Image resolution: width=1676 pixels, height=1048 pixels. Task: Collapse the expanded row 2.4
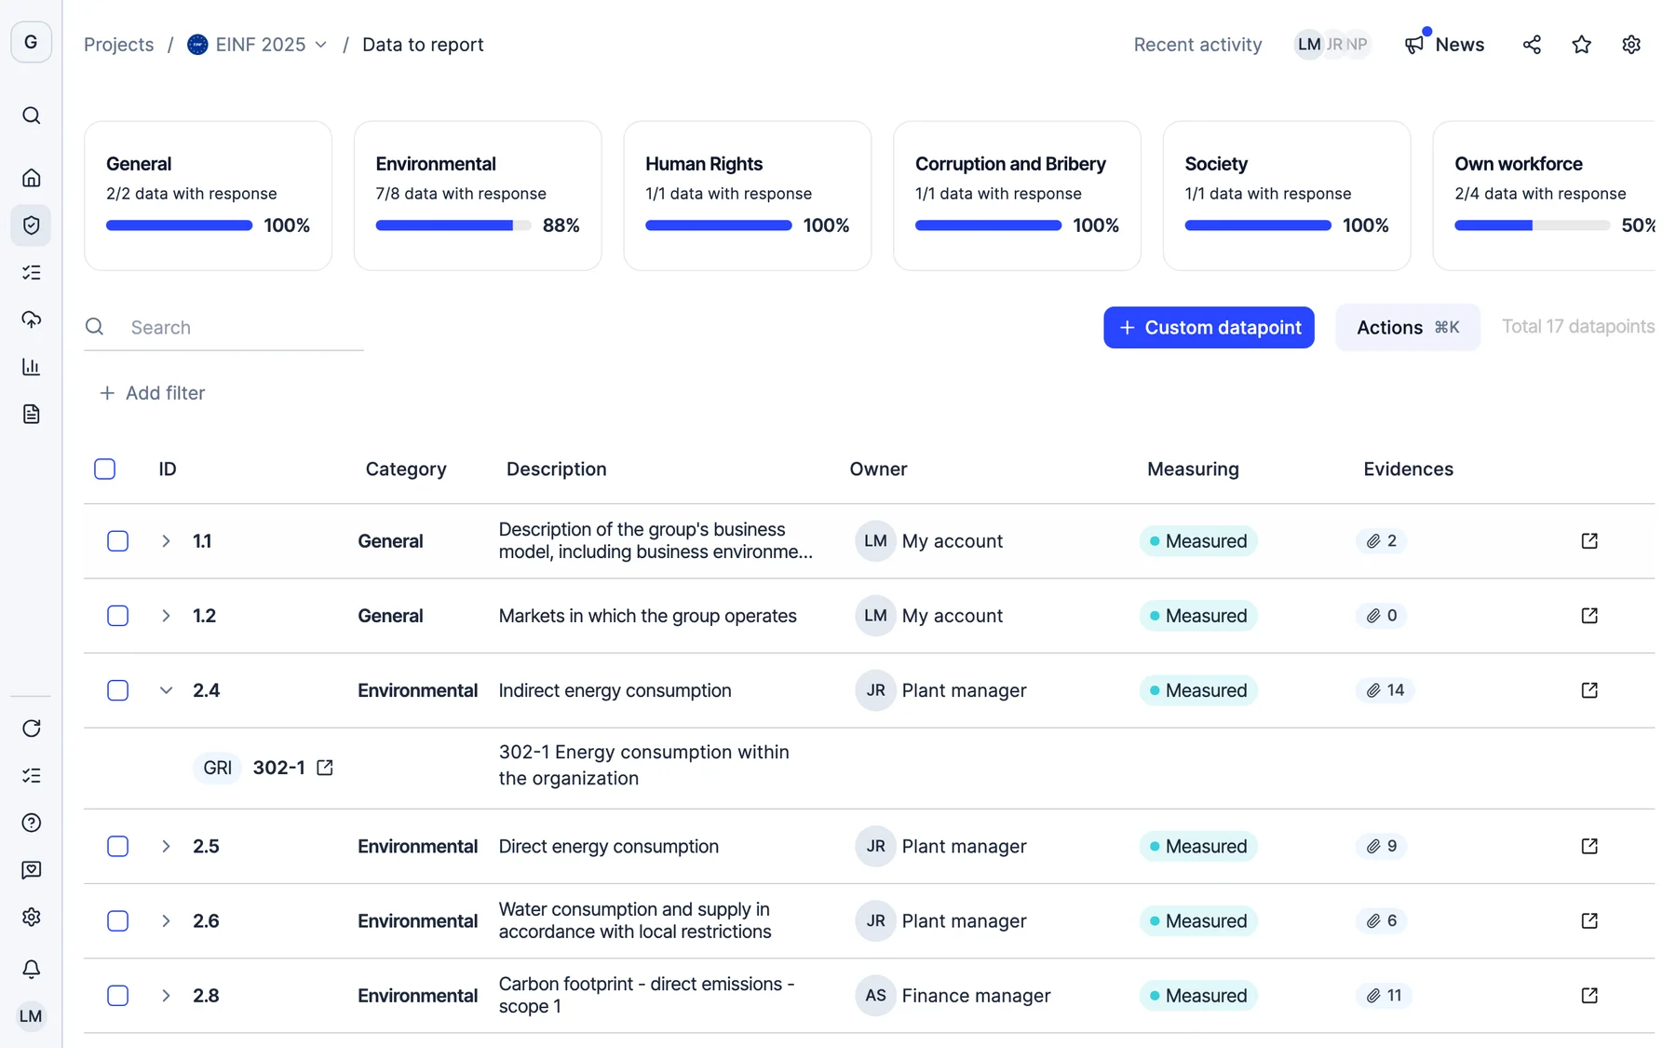coord(166,690)
